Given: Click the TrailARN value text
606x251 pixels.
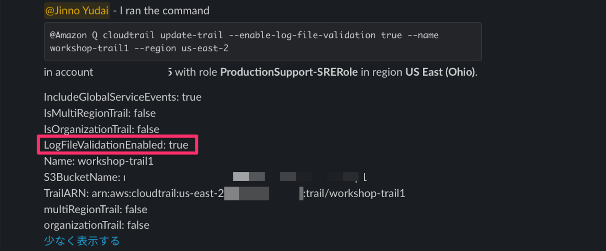Looking at the screenshot, I should (248, 193).
